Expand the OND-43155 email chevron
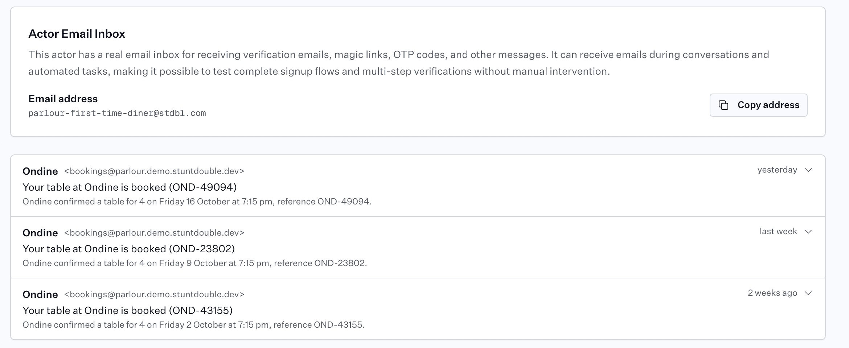The width and height of the screenshot is (849, 348). pyautogui.click(x=808, y=293)
